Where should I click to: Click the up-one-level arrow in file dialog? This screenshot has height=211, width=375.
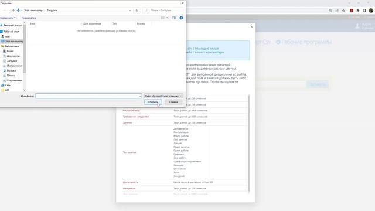tap(13, 11)
